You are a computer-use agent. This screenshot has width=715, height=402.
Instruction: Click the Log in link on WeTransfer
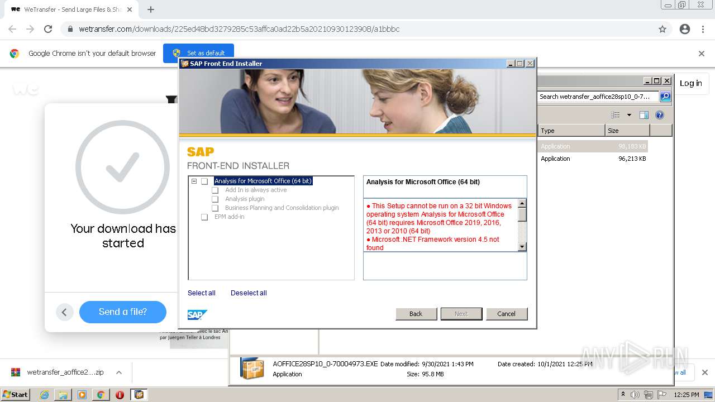(691, 83)
